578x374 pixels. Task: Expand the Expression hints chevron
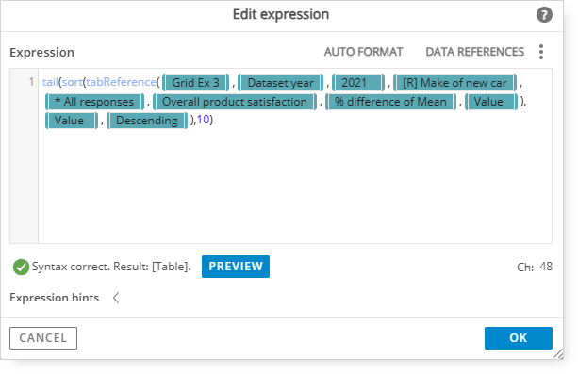116,298
